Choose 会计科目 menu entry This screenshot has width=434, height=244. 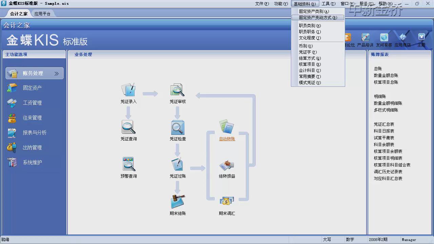tap(318, 70)
